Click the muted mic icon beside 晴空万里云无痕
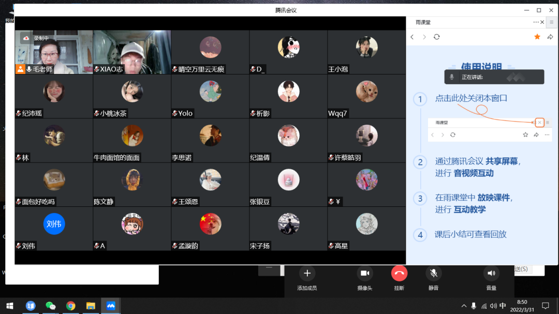559x314 pixels. click(x=175, y=69)
